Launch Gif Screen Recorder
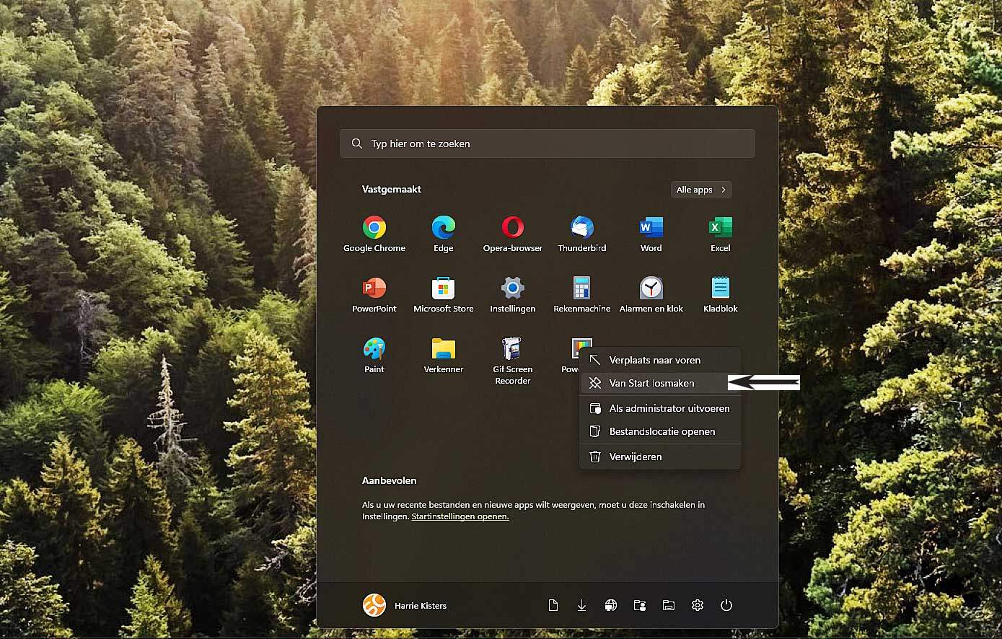 point(512,361)
